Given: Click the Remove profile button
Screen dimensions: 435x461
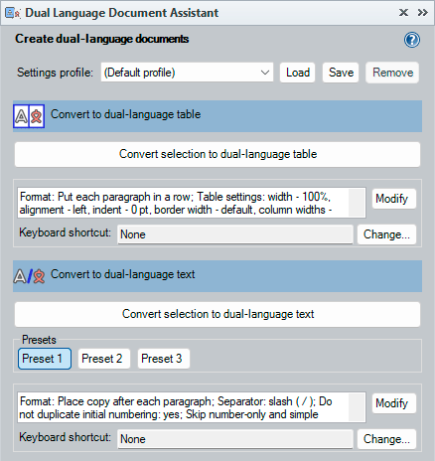Looking at the screenshot, I should [392, 73].
